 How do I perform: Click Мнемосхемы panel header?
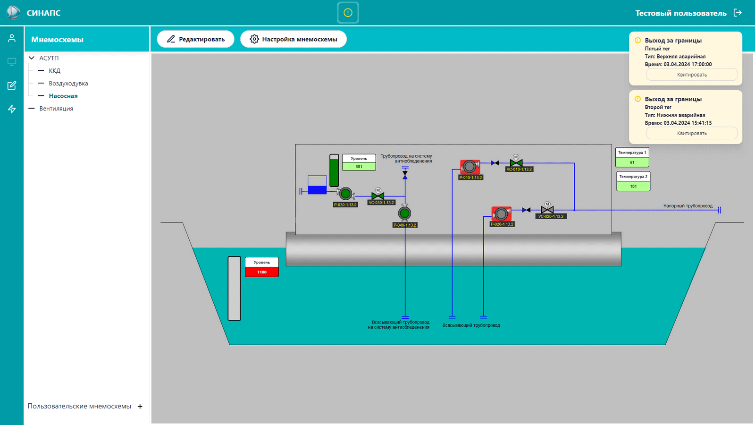coord(87,39)
